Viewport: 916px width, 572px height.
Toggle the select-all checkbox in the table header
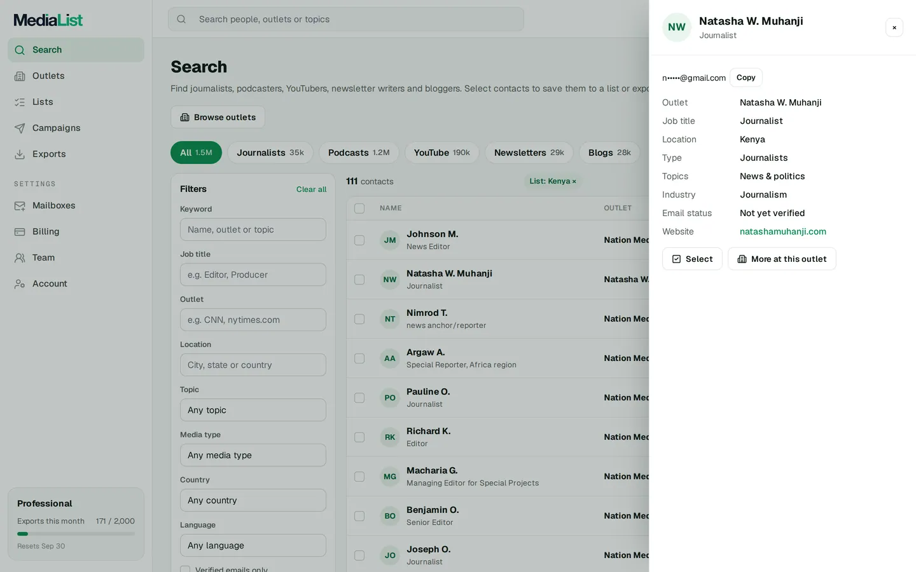pos(359,208)
